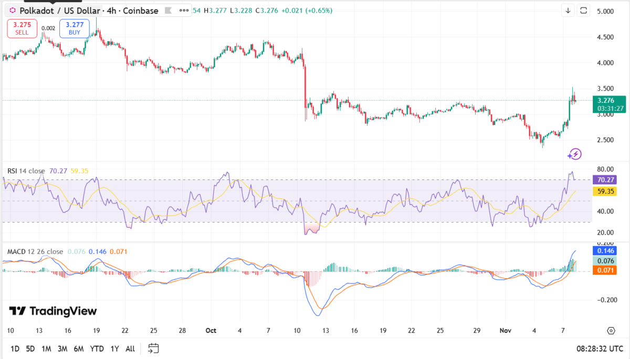Open chart download options via the arrow icon

(x=568, y=10)
